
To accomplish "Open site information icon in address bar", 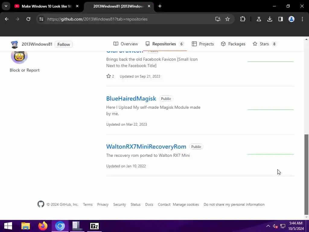I will pos(41,19).
